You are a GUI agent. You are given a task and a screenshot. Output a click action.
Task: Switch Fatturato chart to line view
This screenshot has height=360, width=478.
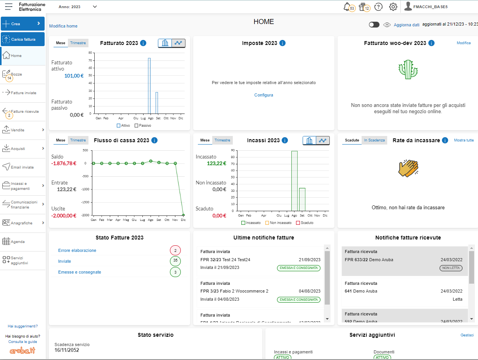[178, 43]
